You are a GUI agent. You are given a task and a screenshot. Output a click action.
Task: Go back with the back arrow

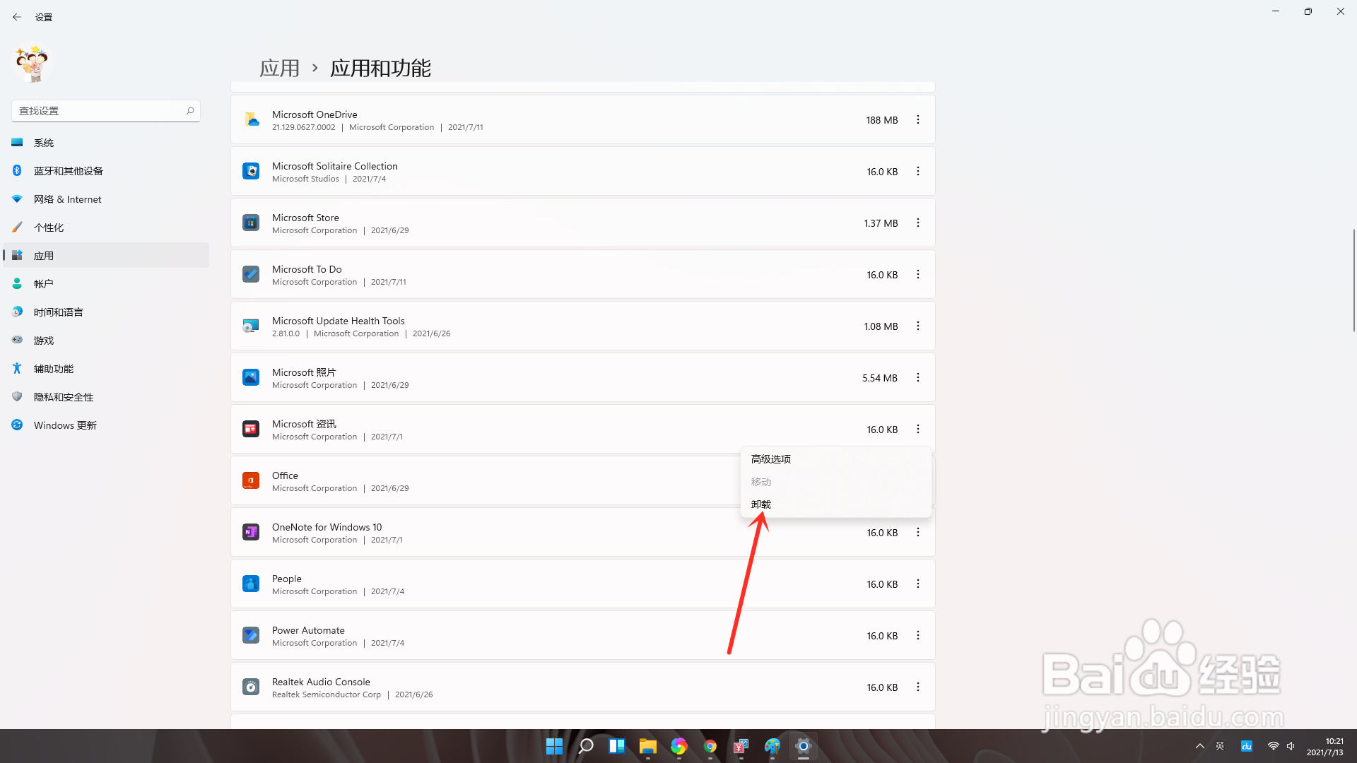coord(17,17)
